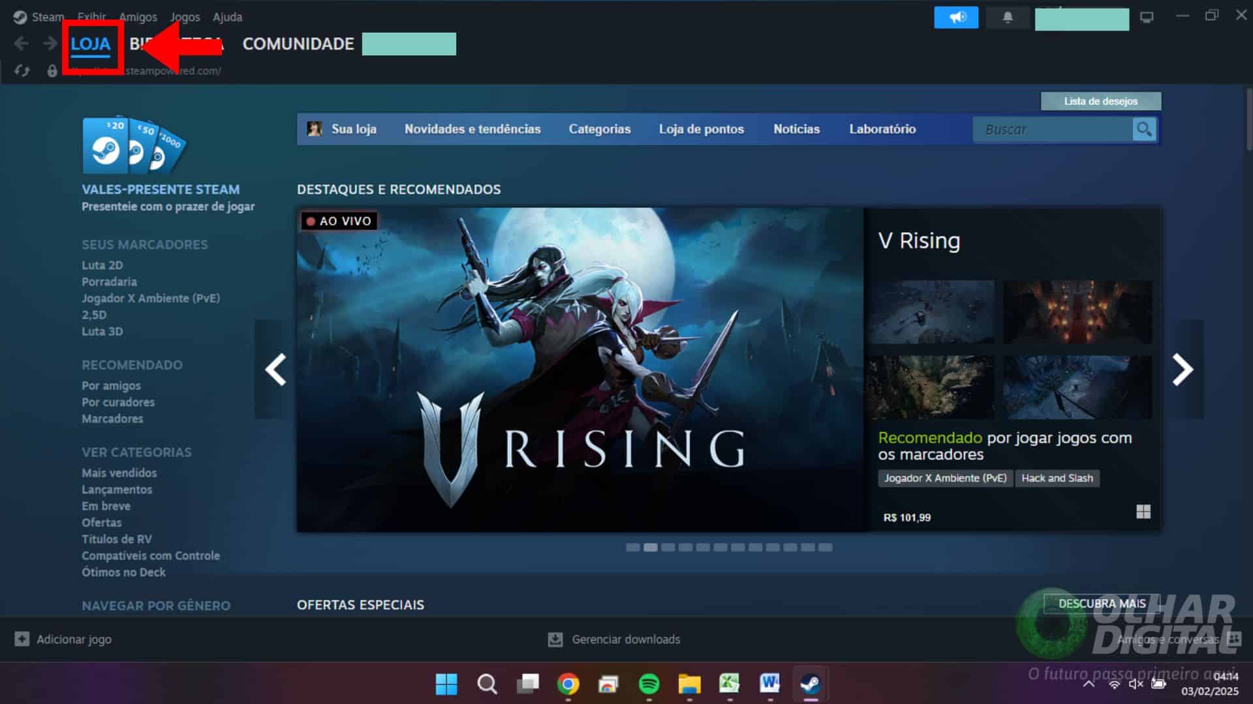Open Excel from the taskbar

730,684
